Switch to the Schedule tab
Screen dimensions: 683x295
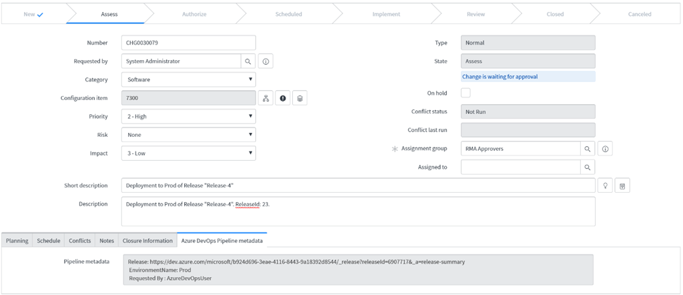48,240
